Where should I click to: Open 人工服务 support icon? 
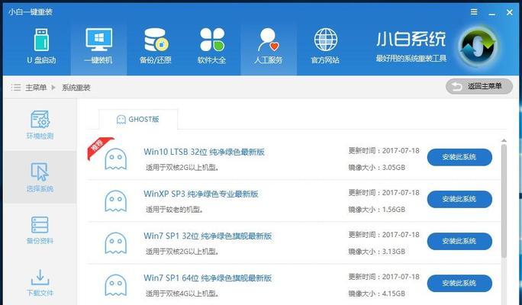tap(269, 40)
